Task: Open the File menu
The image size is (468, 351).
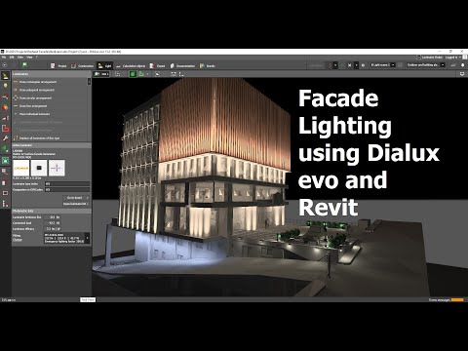Action: pyautogui.click(x=4, y=58)
